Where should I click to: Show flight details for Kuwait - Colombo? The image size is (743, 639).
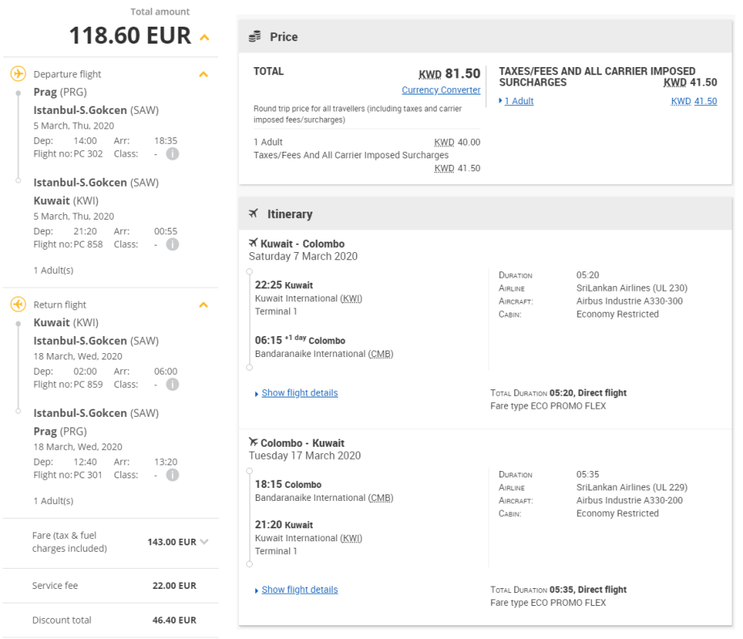pos(299,393)
